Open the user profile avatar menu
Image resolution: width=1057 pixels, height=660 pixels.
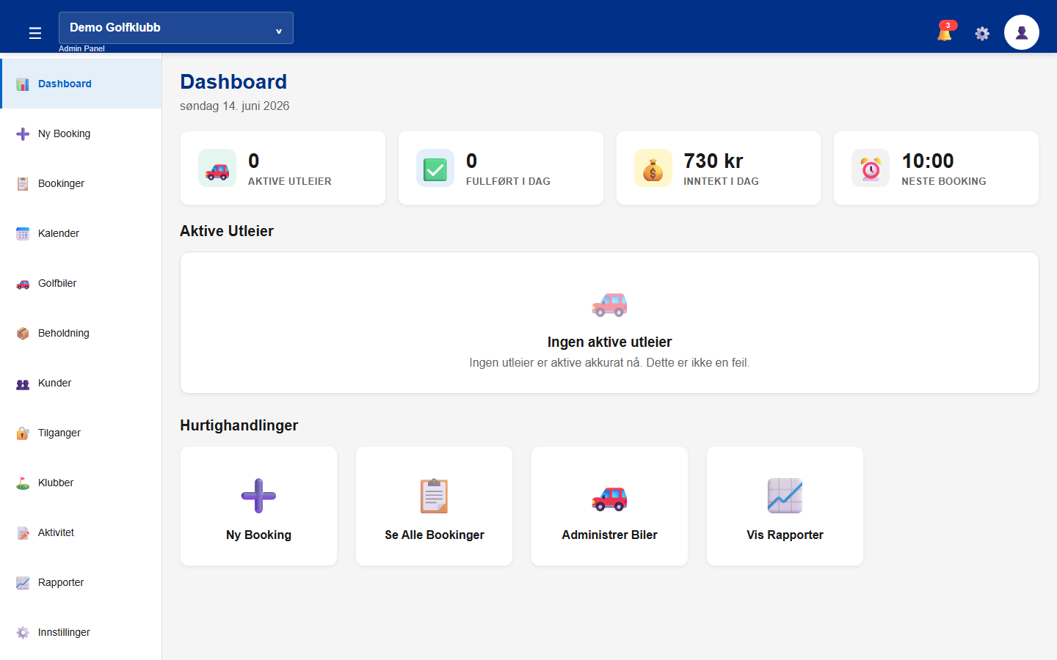click(x=1022, y=32)
